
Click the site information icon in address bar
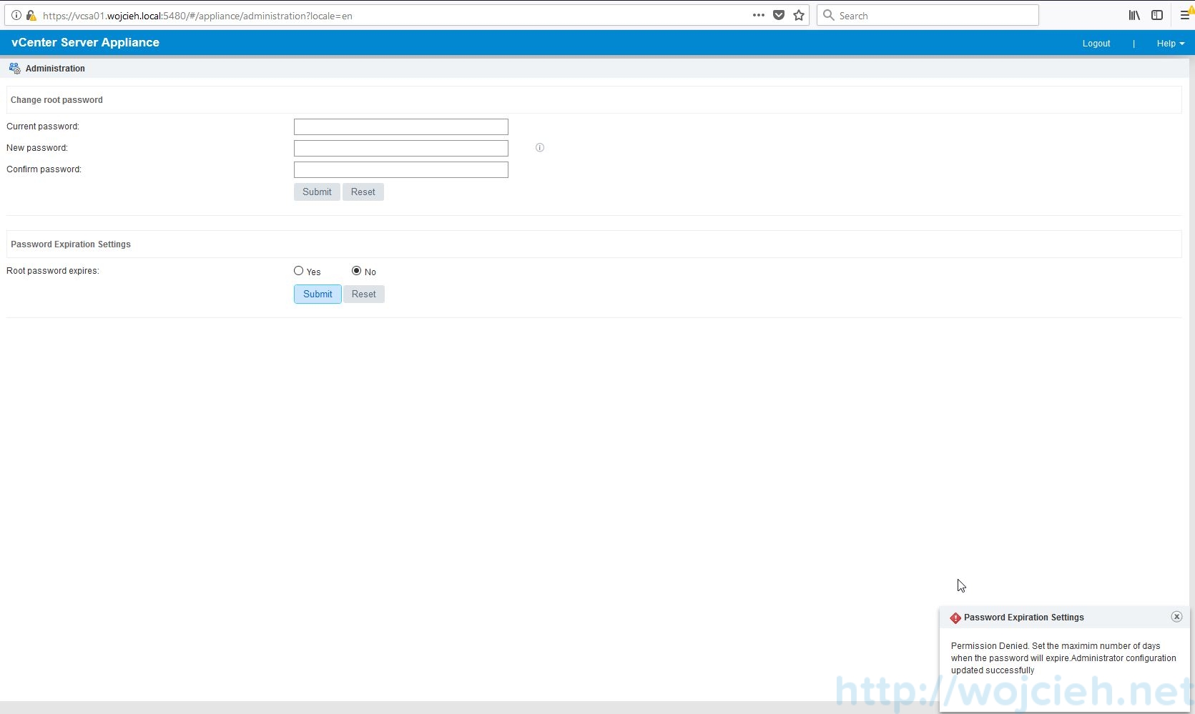click(16, 15)
